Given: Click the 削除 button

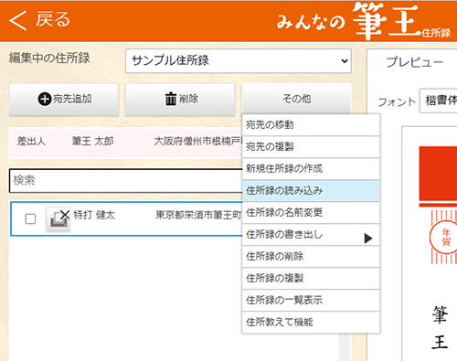Looking at the screenshot, I should pyautogui.click(x=180, y=100).
